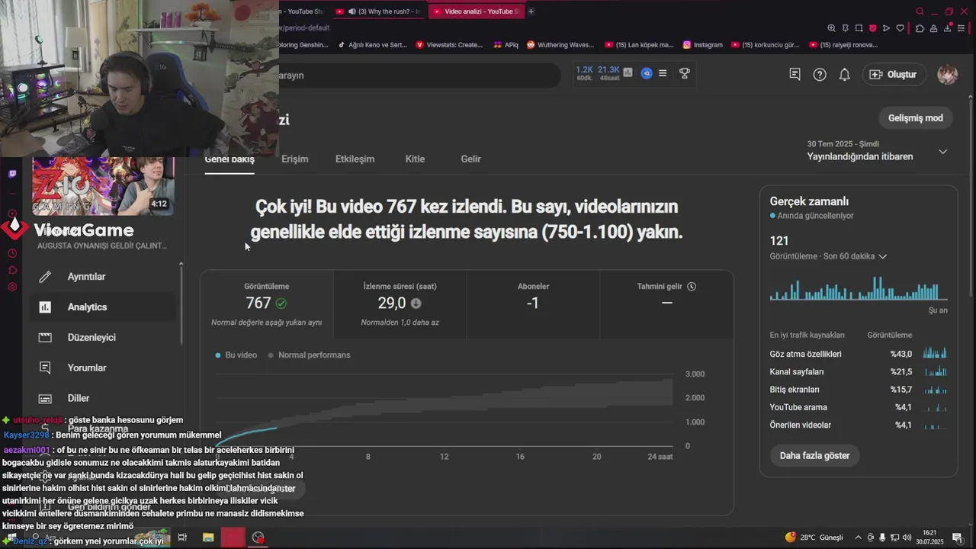
Task: Click the Önerilen videolar traffic row
Action: 859,425
